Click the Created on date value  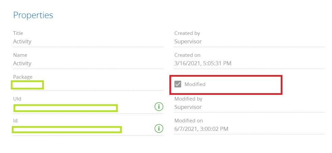coord(203,63)
